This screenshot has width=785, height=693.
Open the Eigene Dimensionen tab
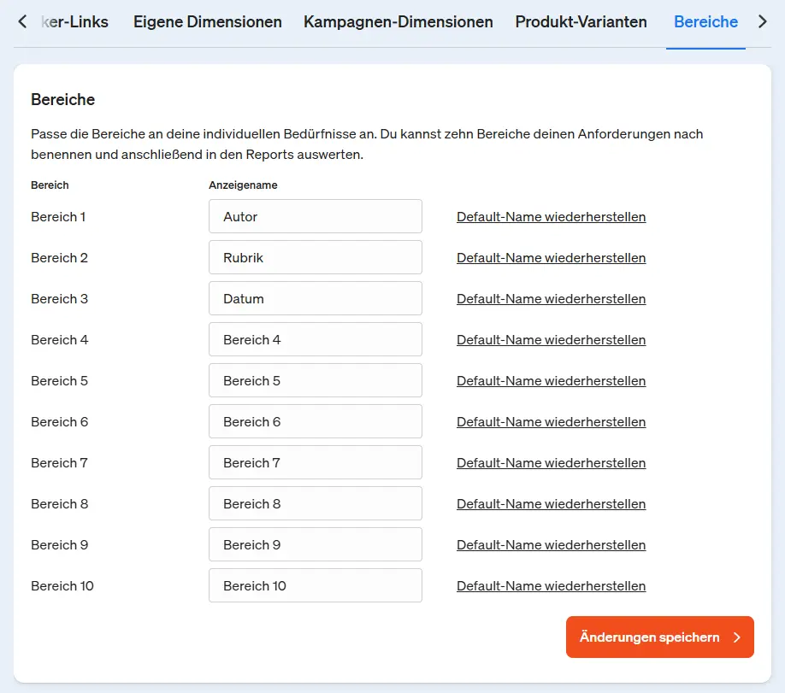tap(207, 22)
